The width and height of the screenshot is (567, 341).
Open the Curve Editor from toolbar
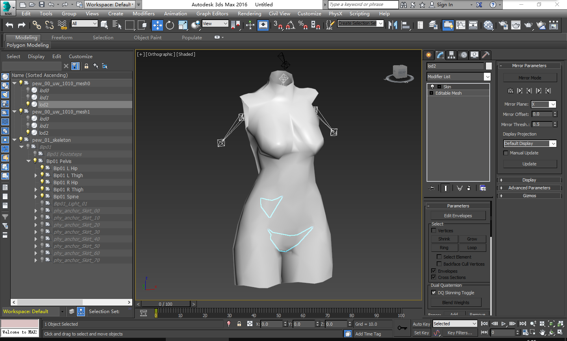pos(460,25)
